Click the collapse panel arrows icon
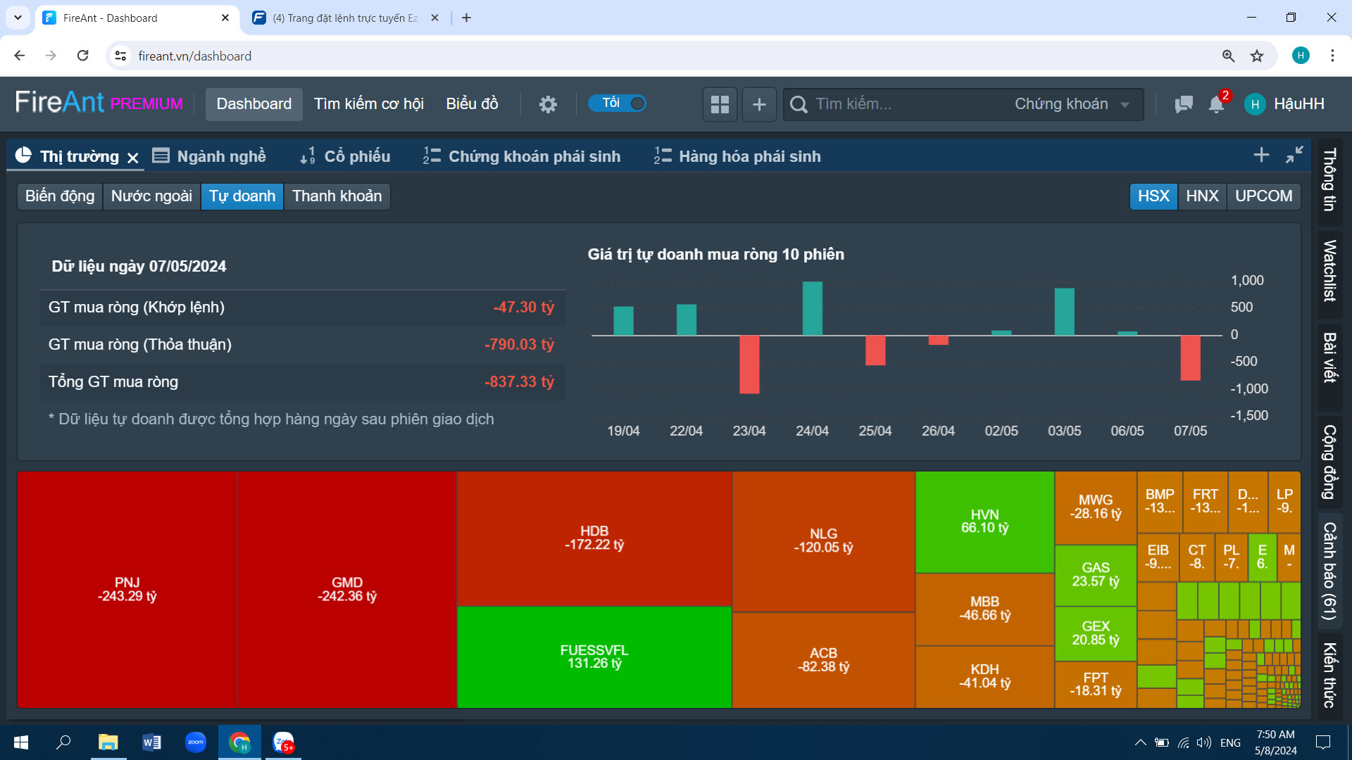The image size is (1352, 760). tap(1294, 155)
